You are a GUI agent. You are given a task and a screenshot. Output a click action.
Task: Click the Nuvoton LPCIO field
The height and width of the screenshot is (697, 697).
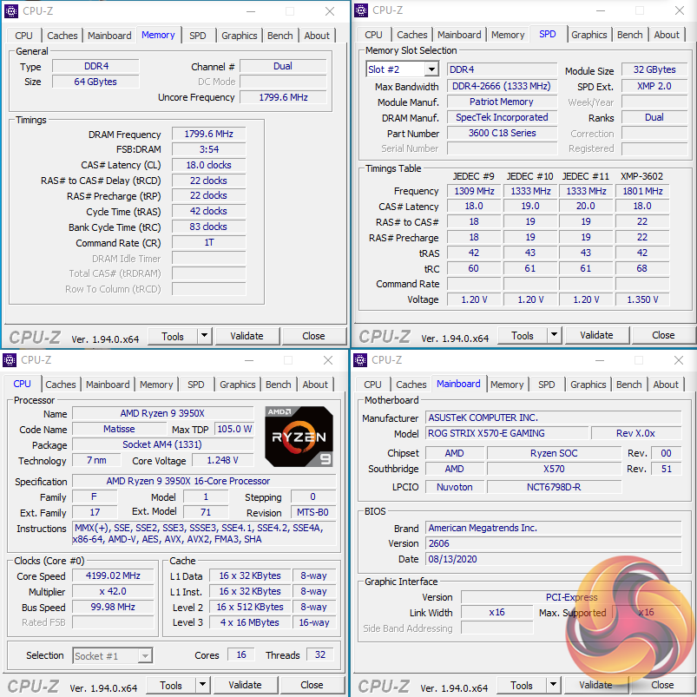(x=454, y=487)
